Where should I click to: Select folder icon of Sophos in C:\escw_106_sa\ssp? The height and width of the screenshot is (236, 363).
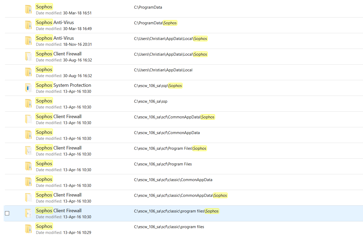28,103
